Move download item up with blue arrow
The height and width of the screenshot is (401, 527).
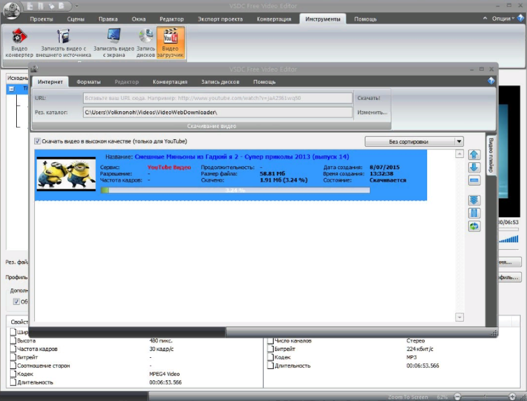(x=474, y=155)
